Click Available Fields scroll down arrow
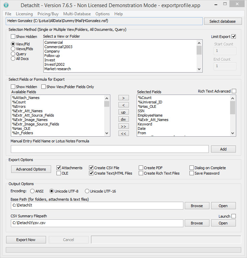The width and height of the screenshot is (247, 258). point(107,133)
